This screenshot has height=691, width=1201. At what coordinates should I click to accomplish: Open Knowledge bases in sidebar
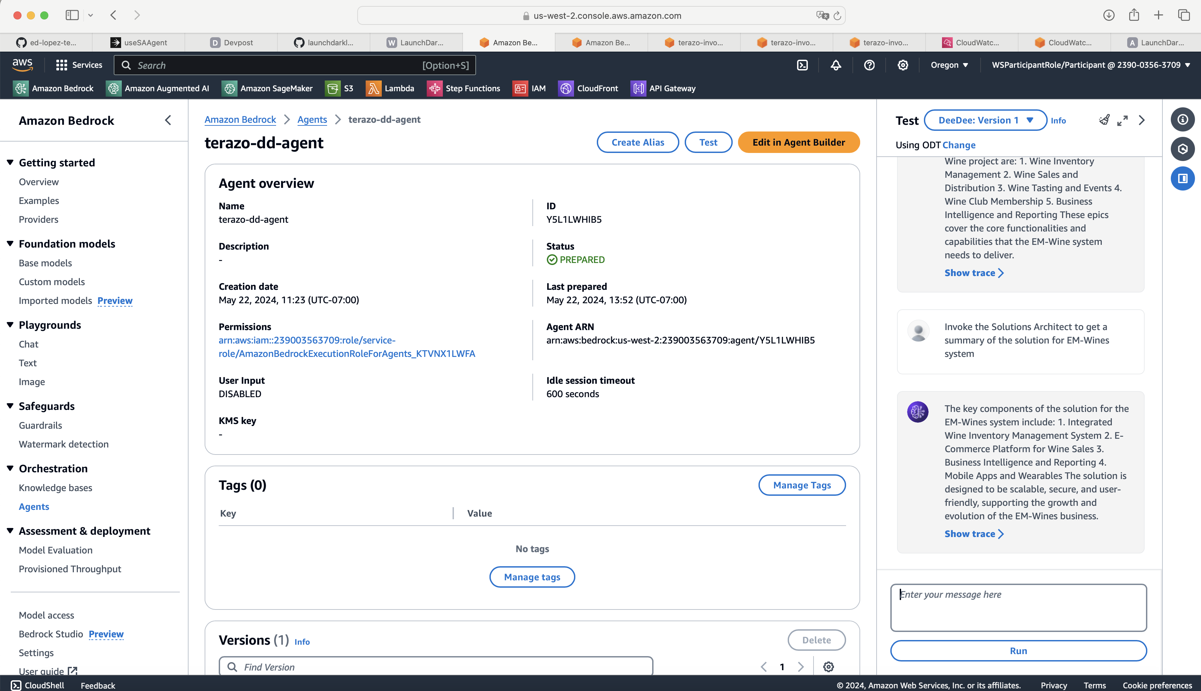[55, 488]
